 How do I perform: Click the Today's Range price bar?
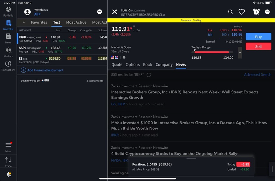(212, 52)
